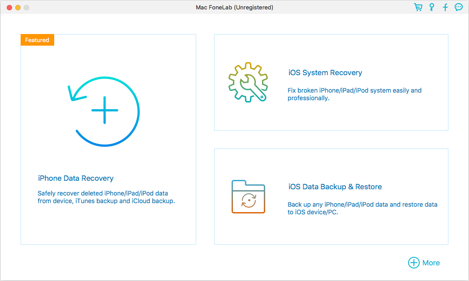Click the 'Safely recover deleted' description text

tap(106, 197)
